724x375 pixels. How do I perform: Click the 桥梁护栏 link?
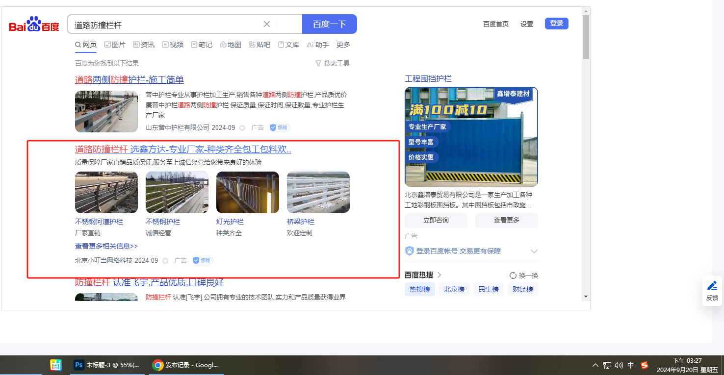click(x=301, y=222)
